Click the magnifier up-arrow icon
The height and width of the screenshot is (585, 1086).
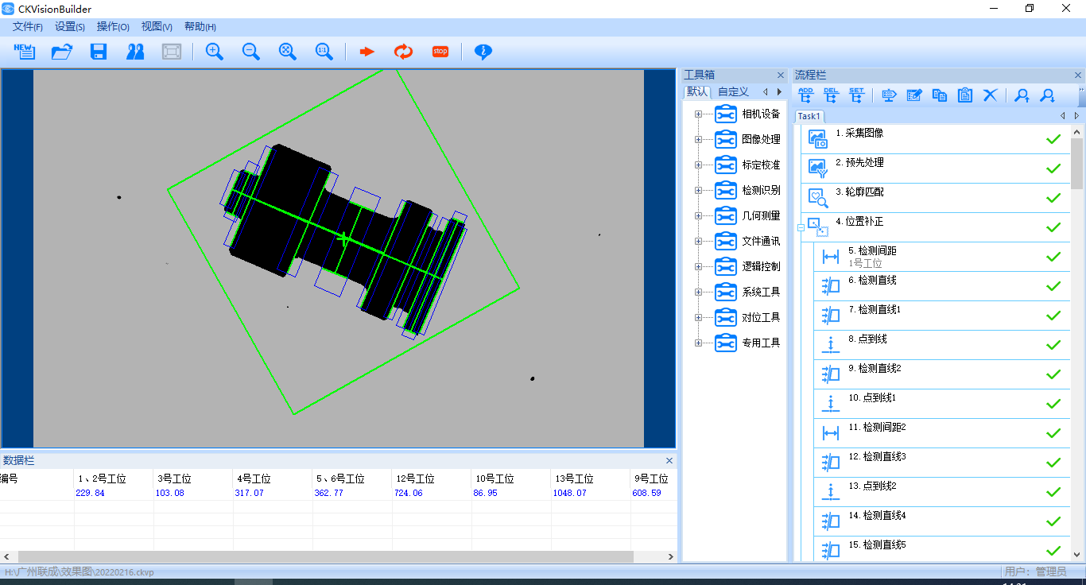click(1022, 95)
